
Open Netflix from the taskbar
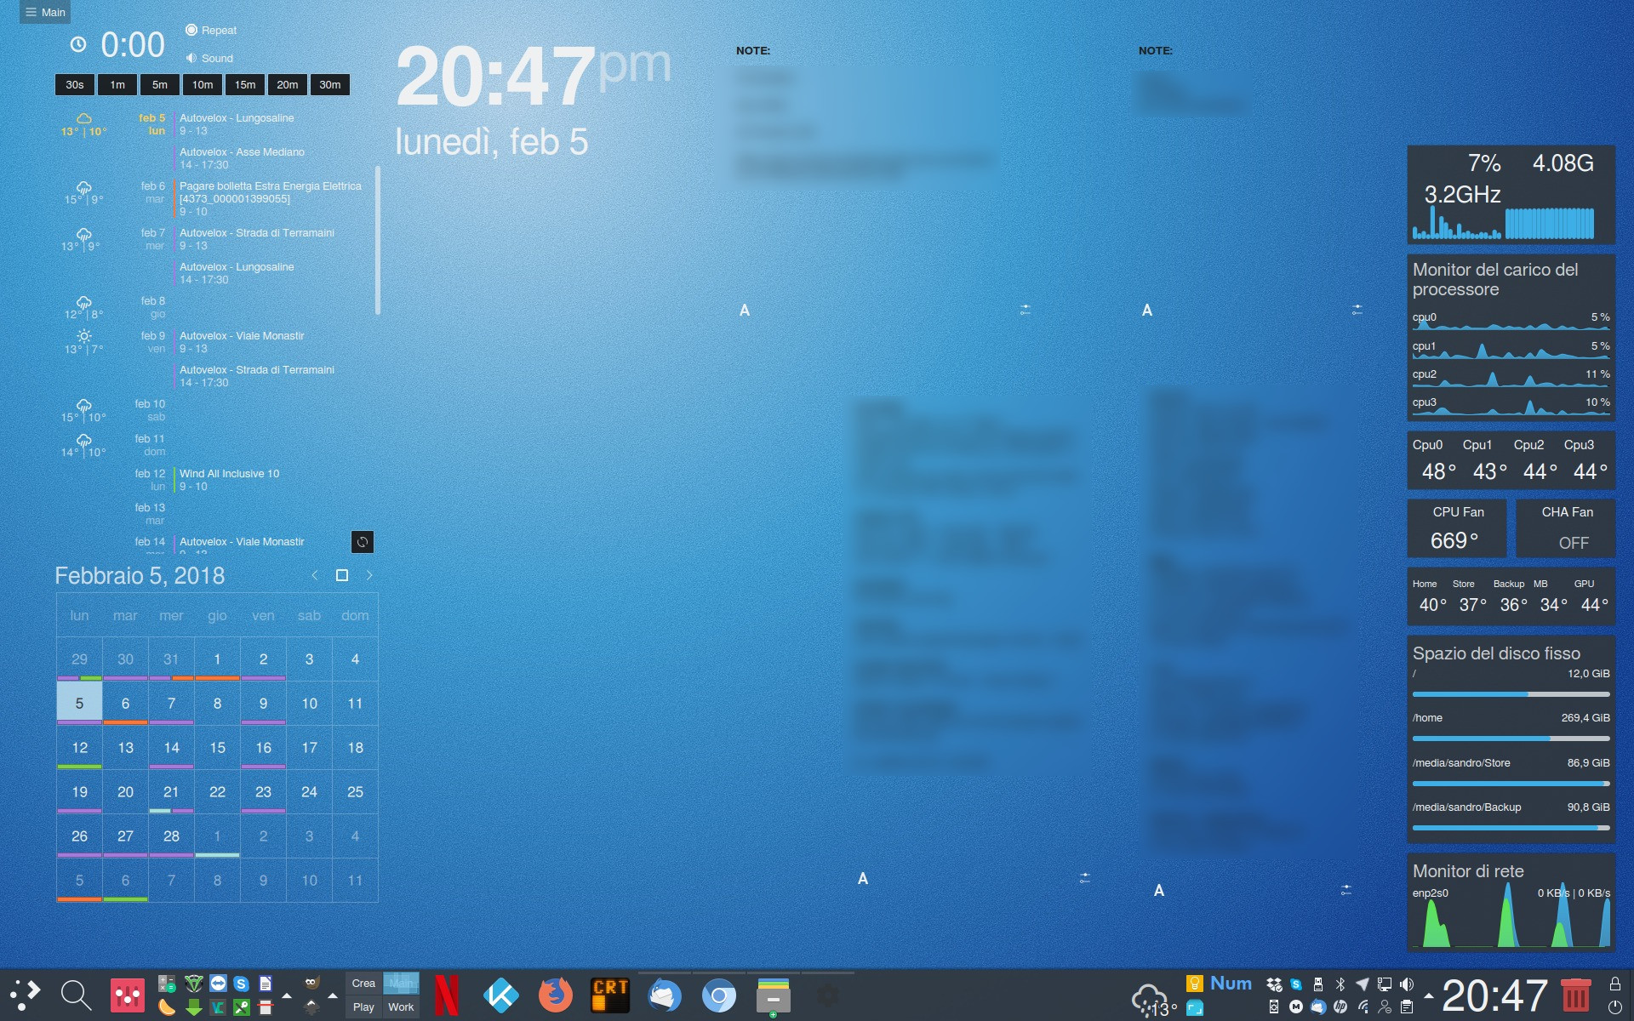pos(446,995)
